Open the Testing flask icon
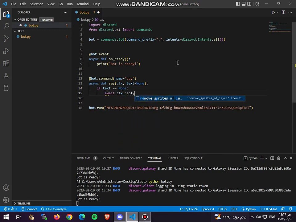This screenshot has height=222, width=296. (6, 76)
